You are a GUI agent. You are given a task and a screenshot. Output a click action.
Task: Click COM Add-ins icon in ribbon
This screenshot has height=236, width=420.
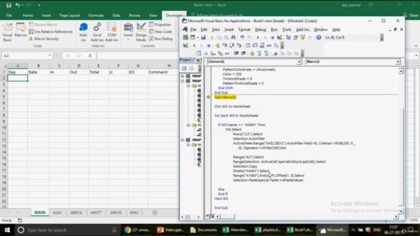(x=112, y=32)
